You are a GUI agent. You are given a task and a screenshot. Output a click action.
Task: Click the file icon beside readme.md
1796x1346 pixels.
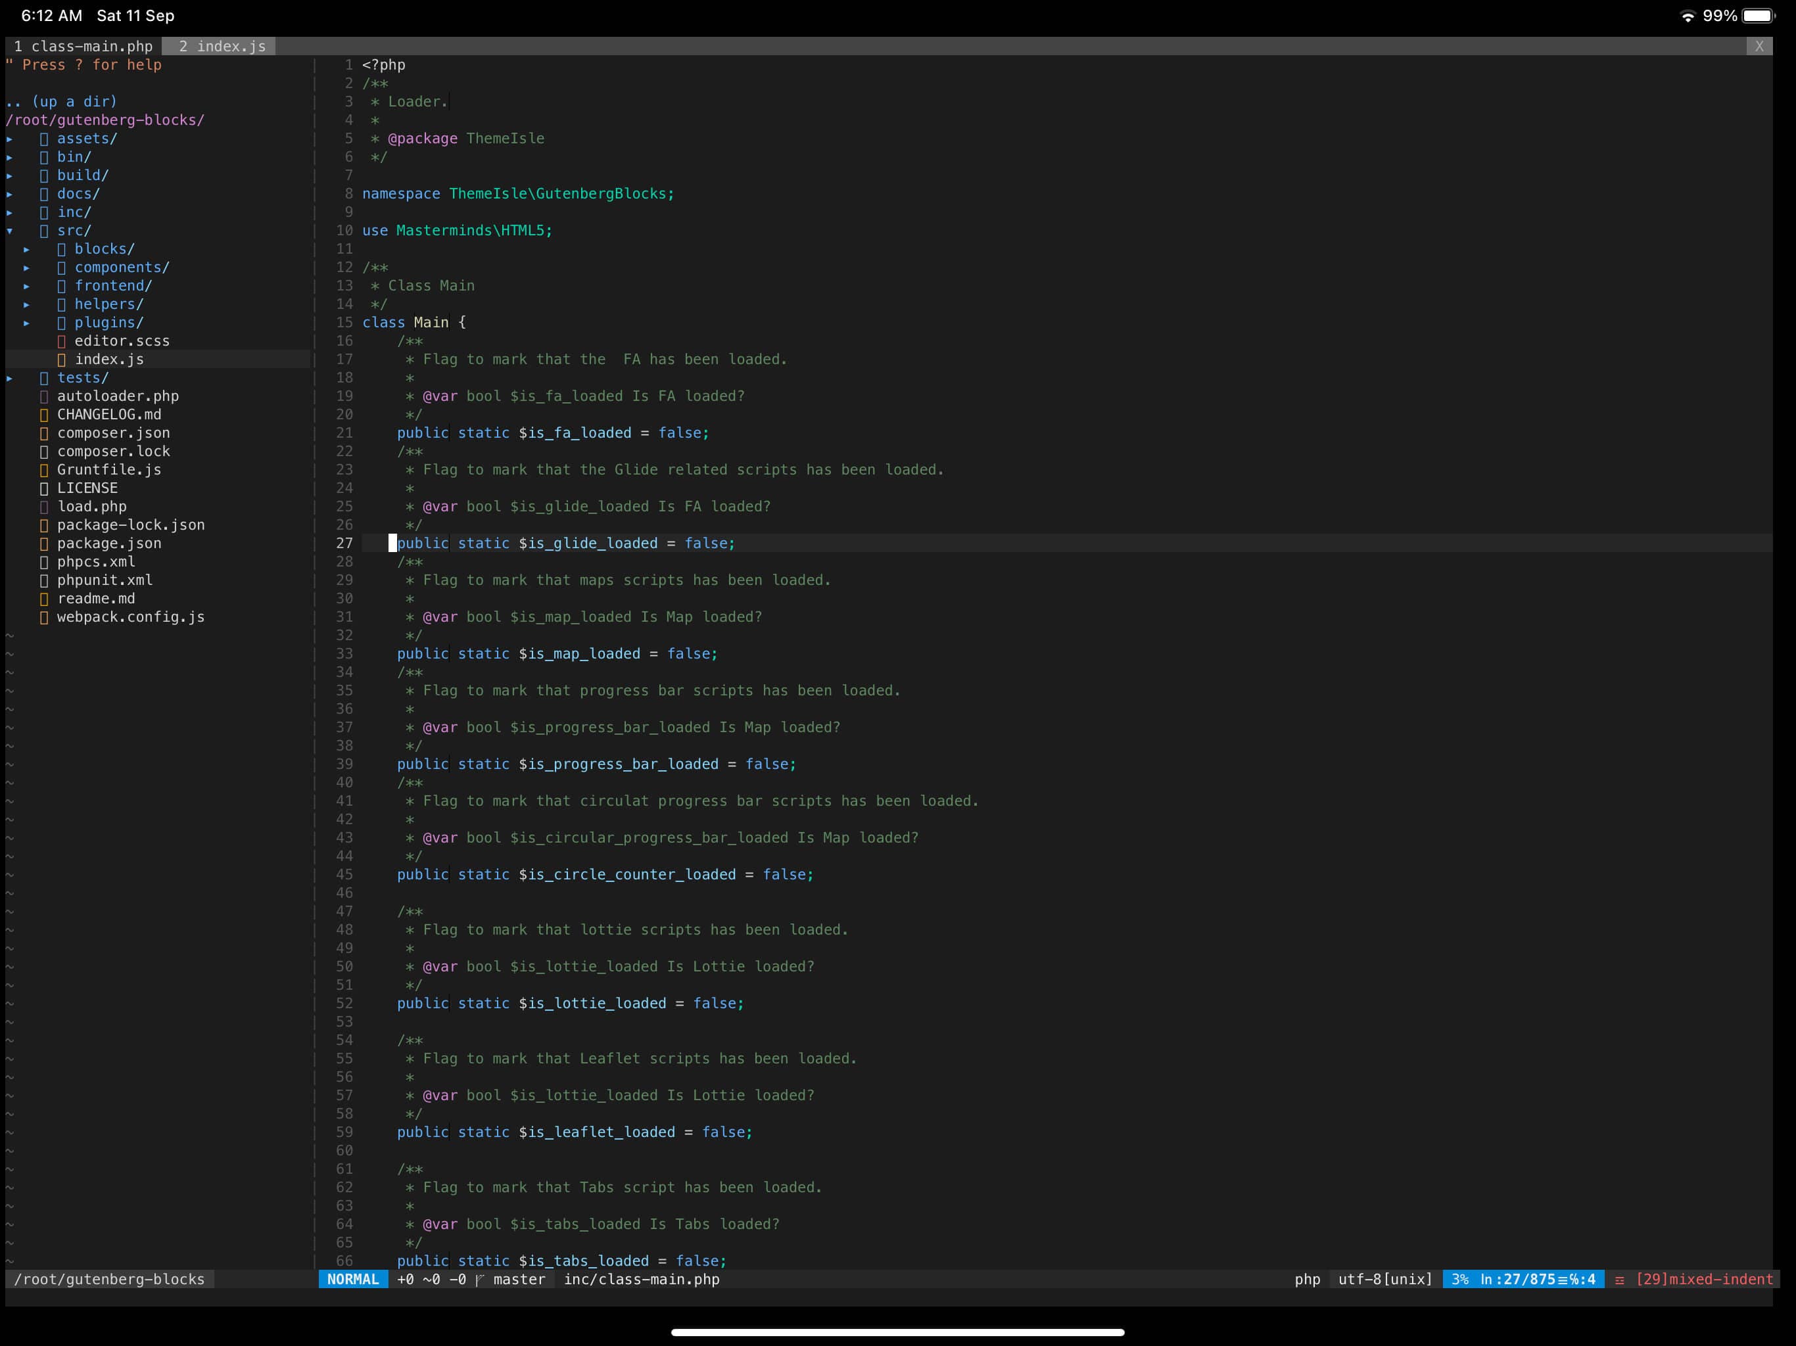[45, 598]
